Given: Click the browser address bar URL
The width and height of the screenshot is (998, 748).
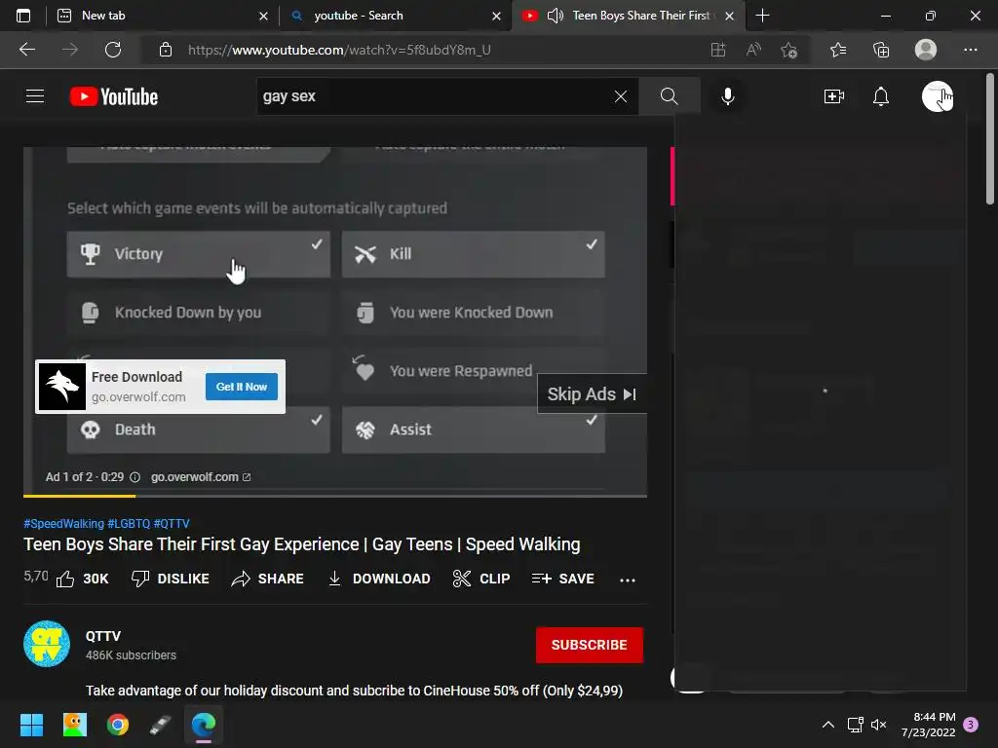Looking at the screenshot, I should [339, 50].
